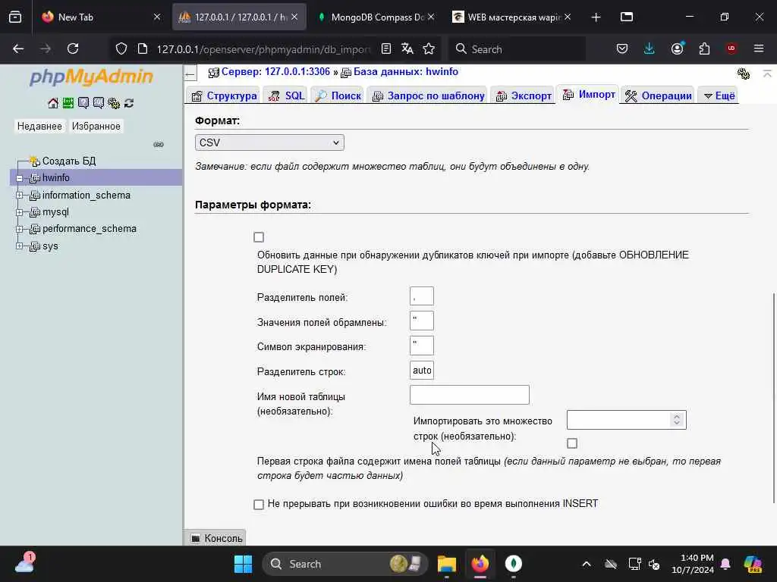Open the uBlock Origin extension icon
Image resolution: width=777 pixels, height=582 pixels.
click(731, 48)
